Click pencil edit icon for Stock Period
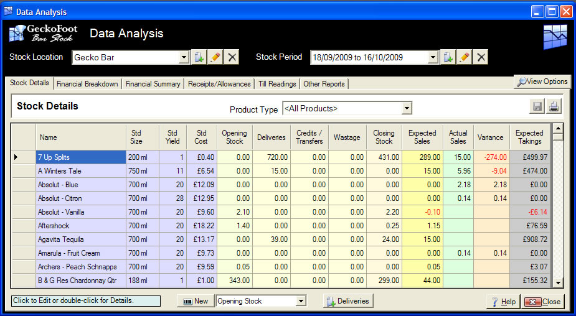 tap(464, 57)
